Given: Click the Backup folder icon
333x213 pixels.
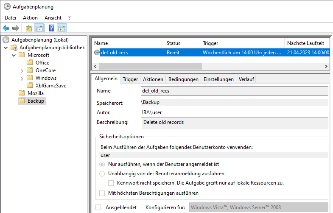Looking at the screenshot, I should (22, 101).
